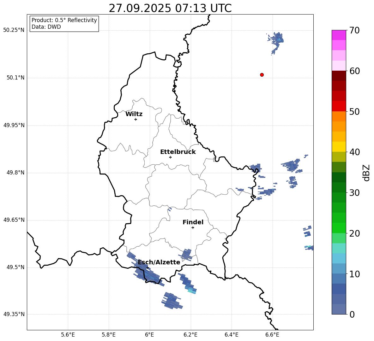Screen dimensions: 374x341
Task: Click the dark red colorbar swatch below 60
Action: click(339, 76)
